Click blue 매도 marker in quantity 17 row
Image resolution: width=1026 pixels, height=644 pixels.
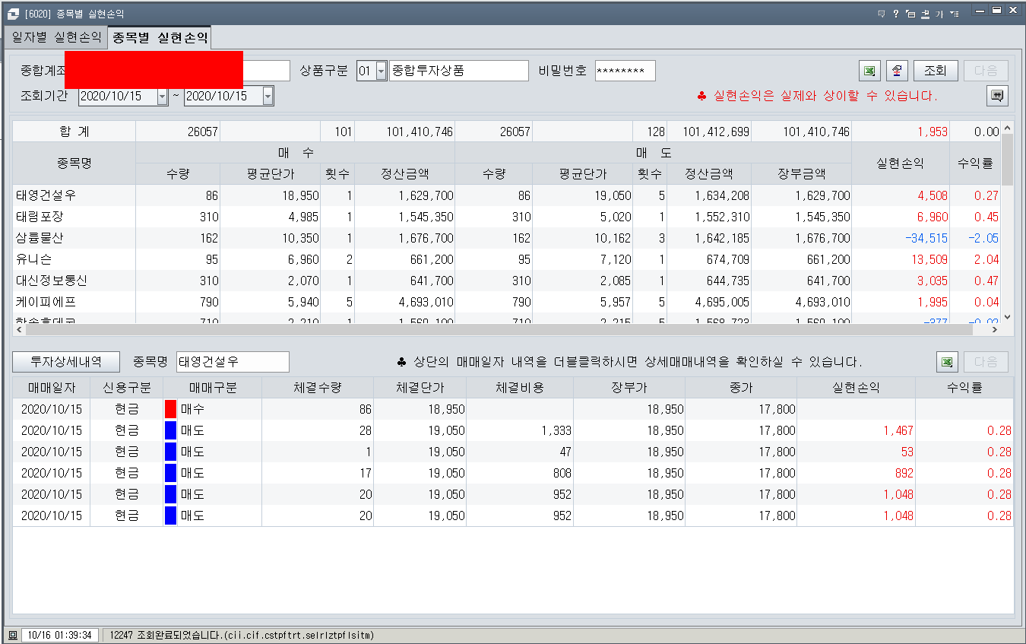[x=170, y=473]
